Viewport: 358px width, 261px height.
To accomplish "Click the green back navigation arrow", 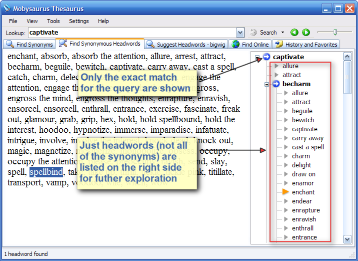I will (294, 33).
